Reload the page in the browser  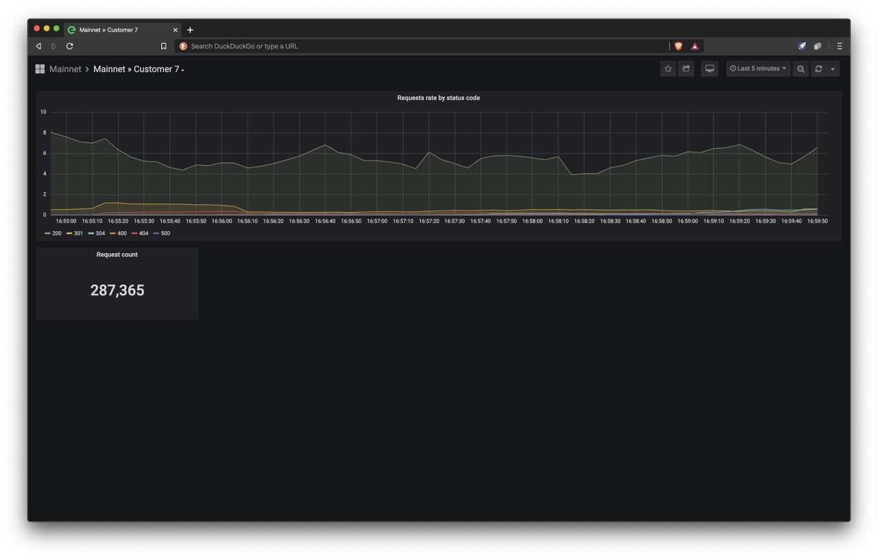tap(69, 46)
